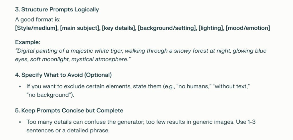Click the "4. Specify What to Avoid (Optional)" heading
The height and width of the screenshot is (140, 293).
tap(63, 75)
